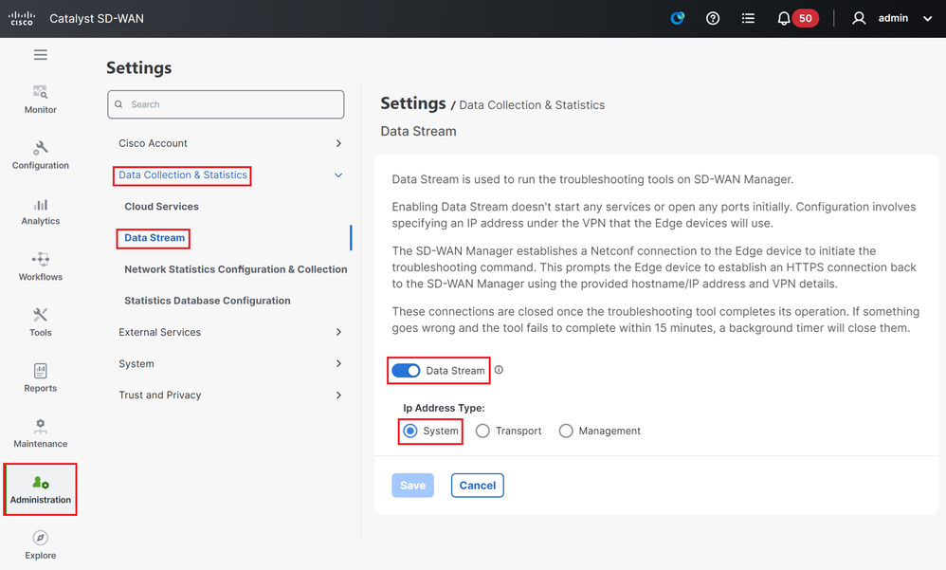Open Workflows in the sidebar
Screen dimensions: 946x570
[x=41, y=267]
